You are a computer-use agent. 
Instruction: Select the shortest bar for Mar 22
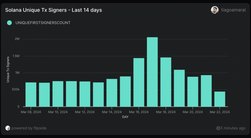pyautogui.click(x=220, y=99)
